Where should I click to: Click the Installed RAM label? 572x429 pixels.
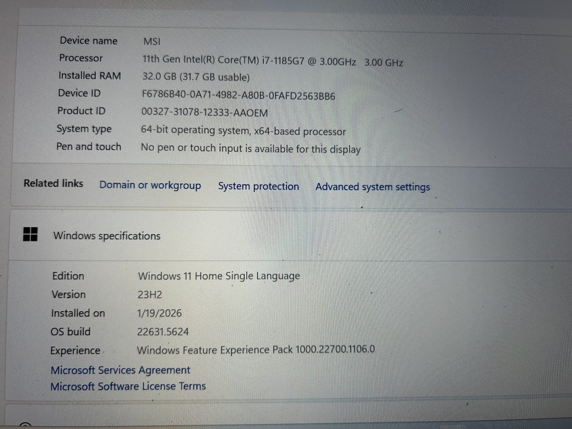[x=90, y=75]
